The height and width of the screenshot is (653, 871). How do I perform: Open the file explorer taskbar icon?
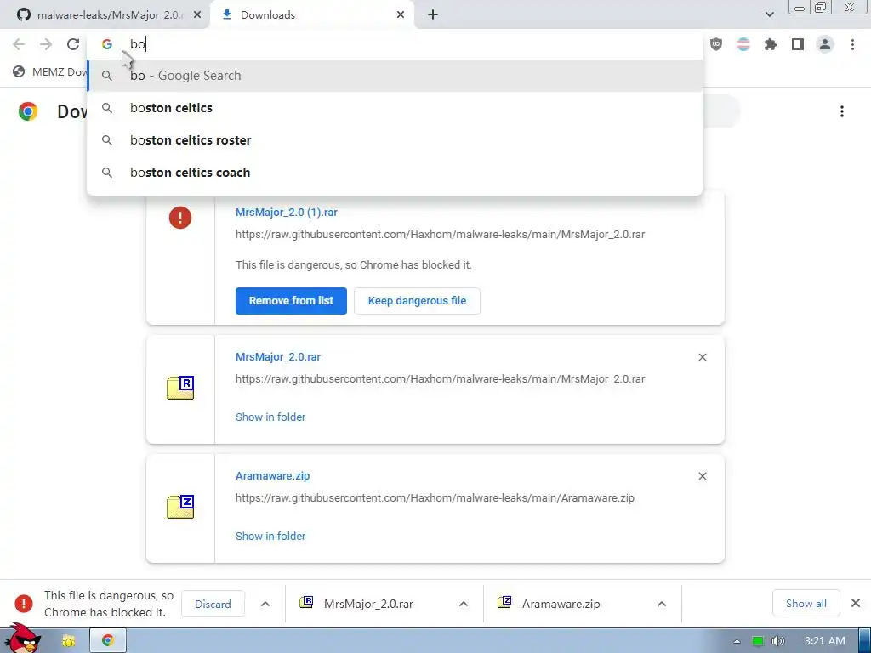pyautogui.click(x=68, y=641)
